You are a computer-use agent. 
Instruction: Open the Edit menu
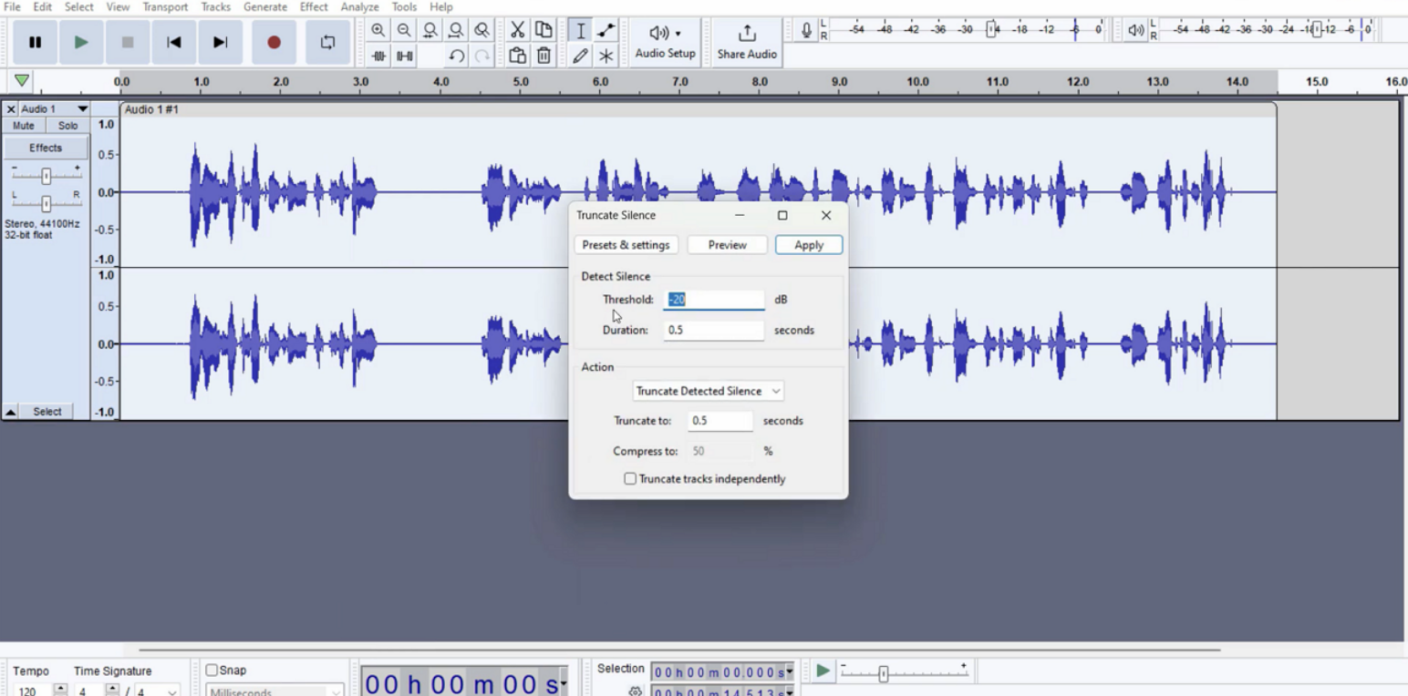click(43, 7)
